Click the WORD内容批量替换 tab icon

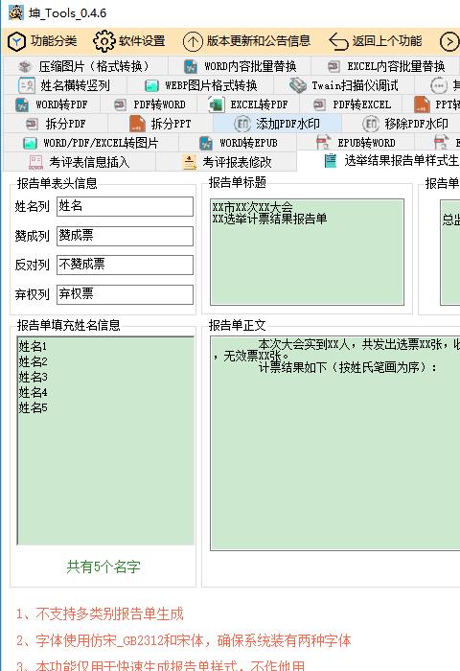click(191, 66)
